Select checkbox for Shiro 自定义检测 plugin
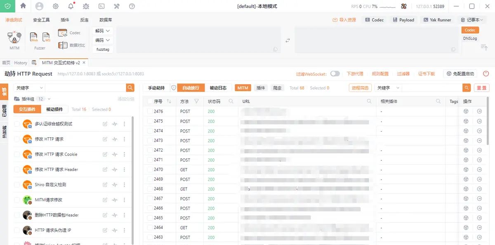This screenshot has width=495, height=245. [x=17, y=185]
